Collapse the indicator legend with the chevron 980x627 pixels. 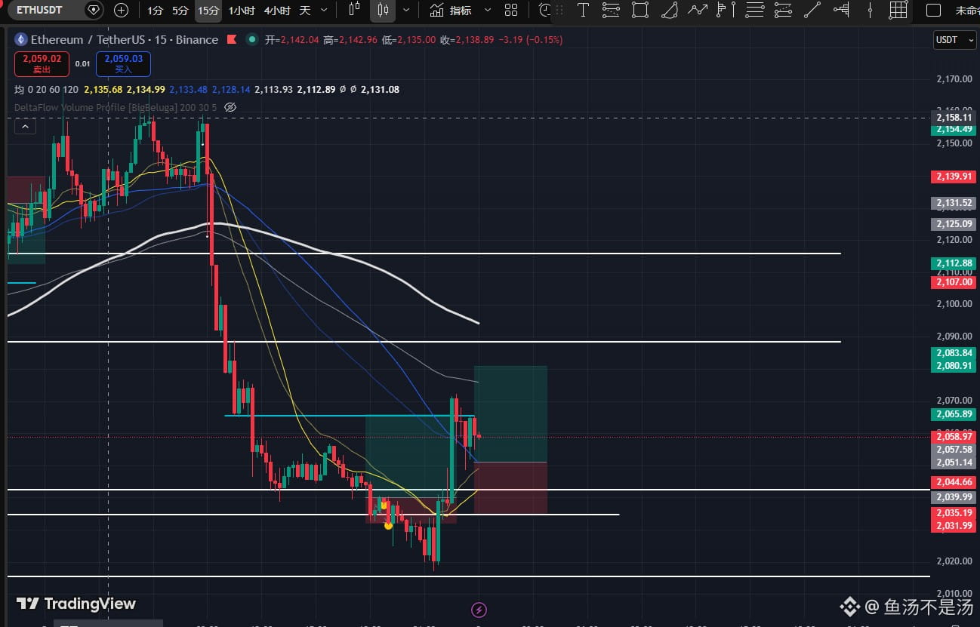tap(25, 127)
